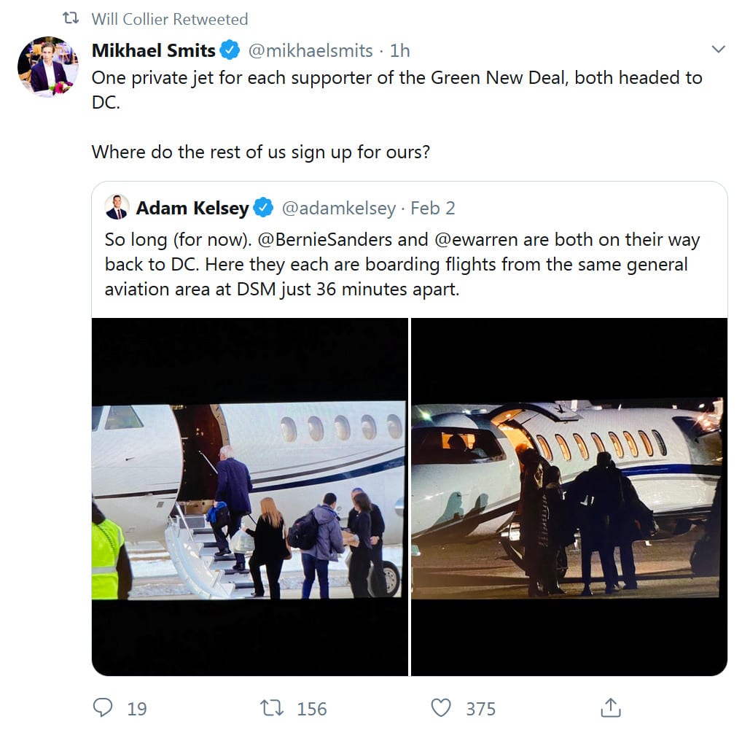Open Mikhael Smits' profile avatar
The height and width of the screenshot is (730, 742).
click(x=47, y=67)
